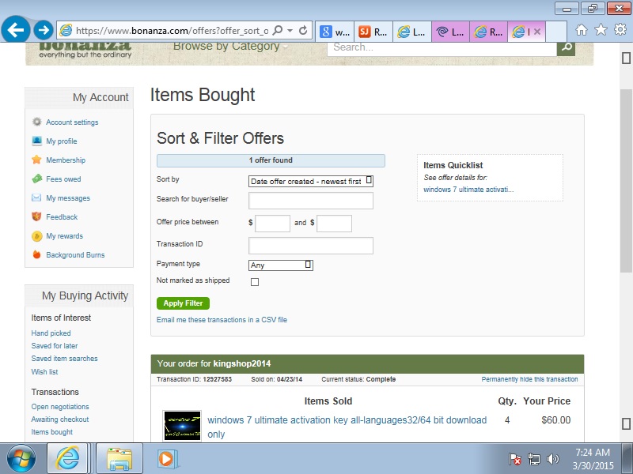Viewport: 633px width, 474px height.
Task: Open the Saved for later link
Action: pyautogui.click(x=54, y=345)
